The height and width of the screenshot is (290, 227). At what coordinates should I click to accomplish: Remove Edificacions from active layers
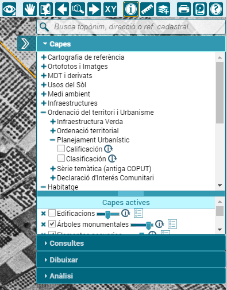(x=44, y=214)
